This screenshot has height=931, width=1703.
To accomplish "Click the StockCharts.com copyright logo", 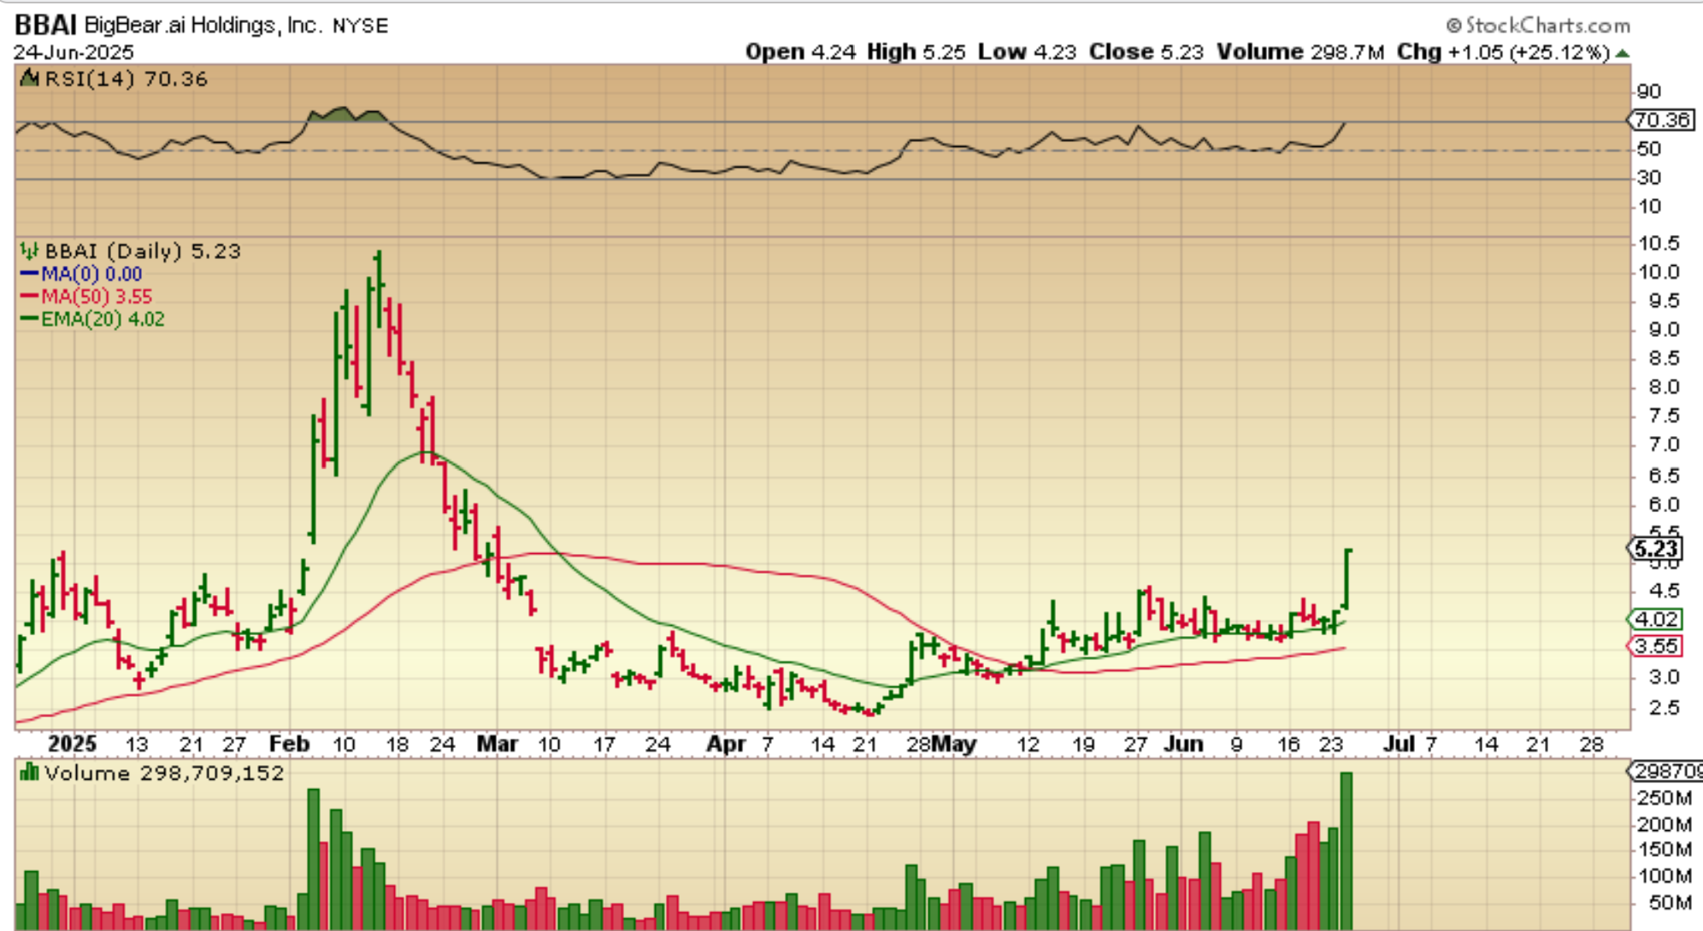I will pyautogui.click(x=1538, y=26).
